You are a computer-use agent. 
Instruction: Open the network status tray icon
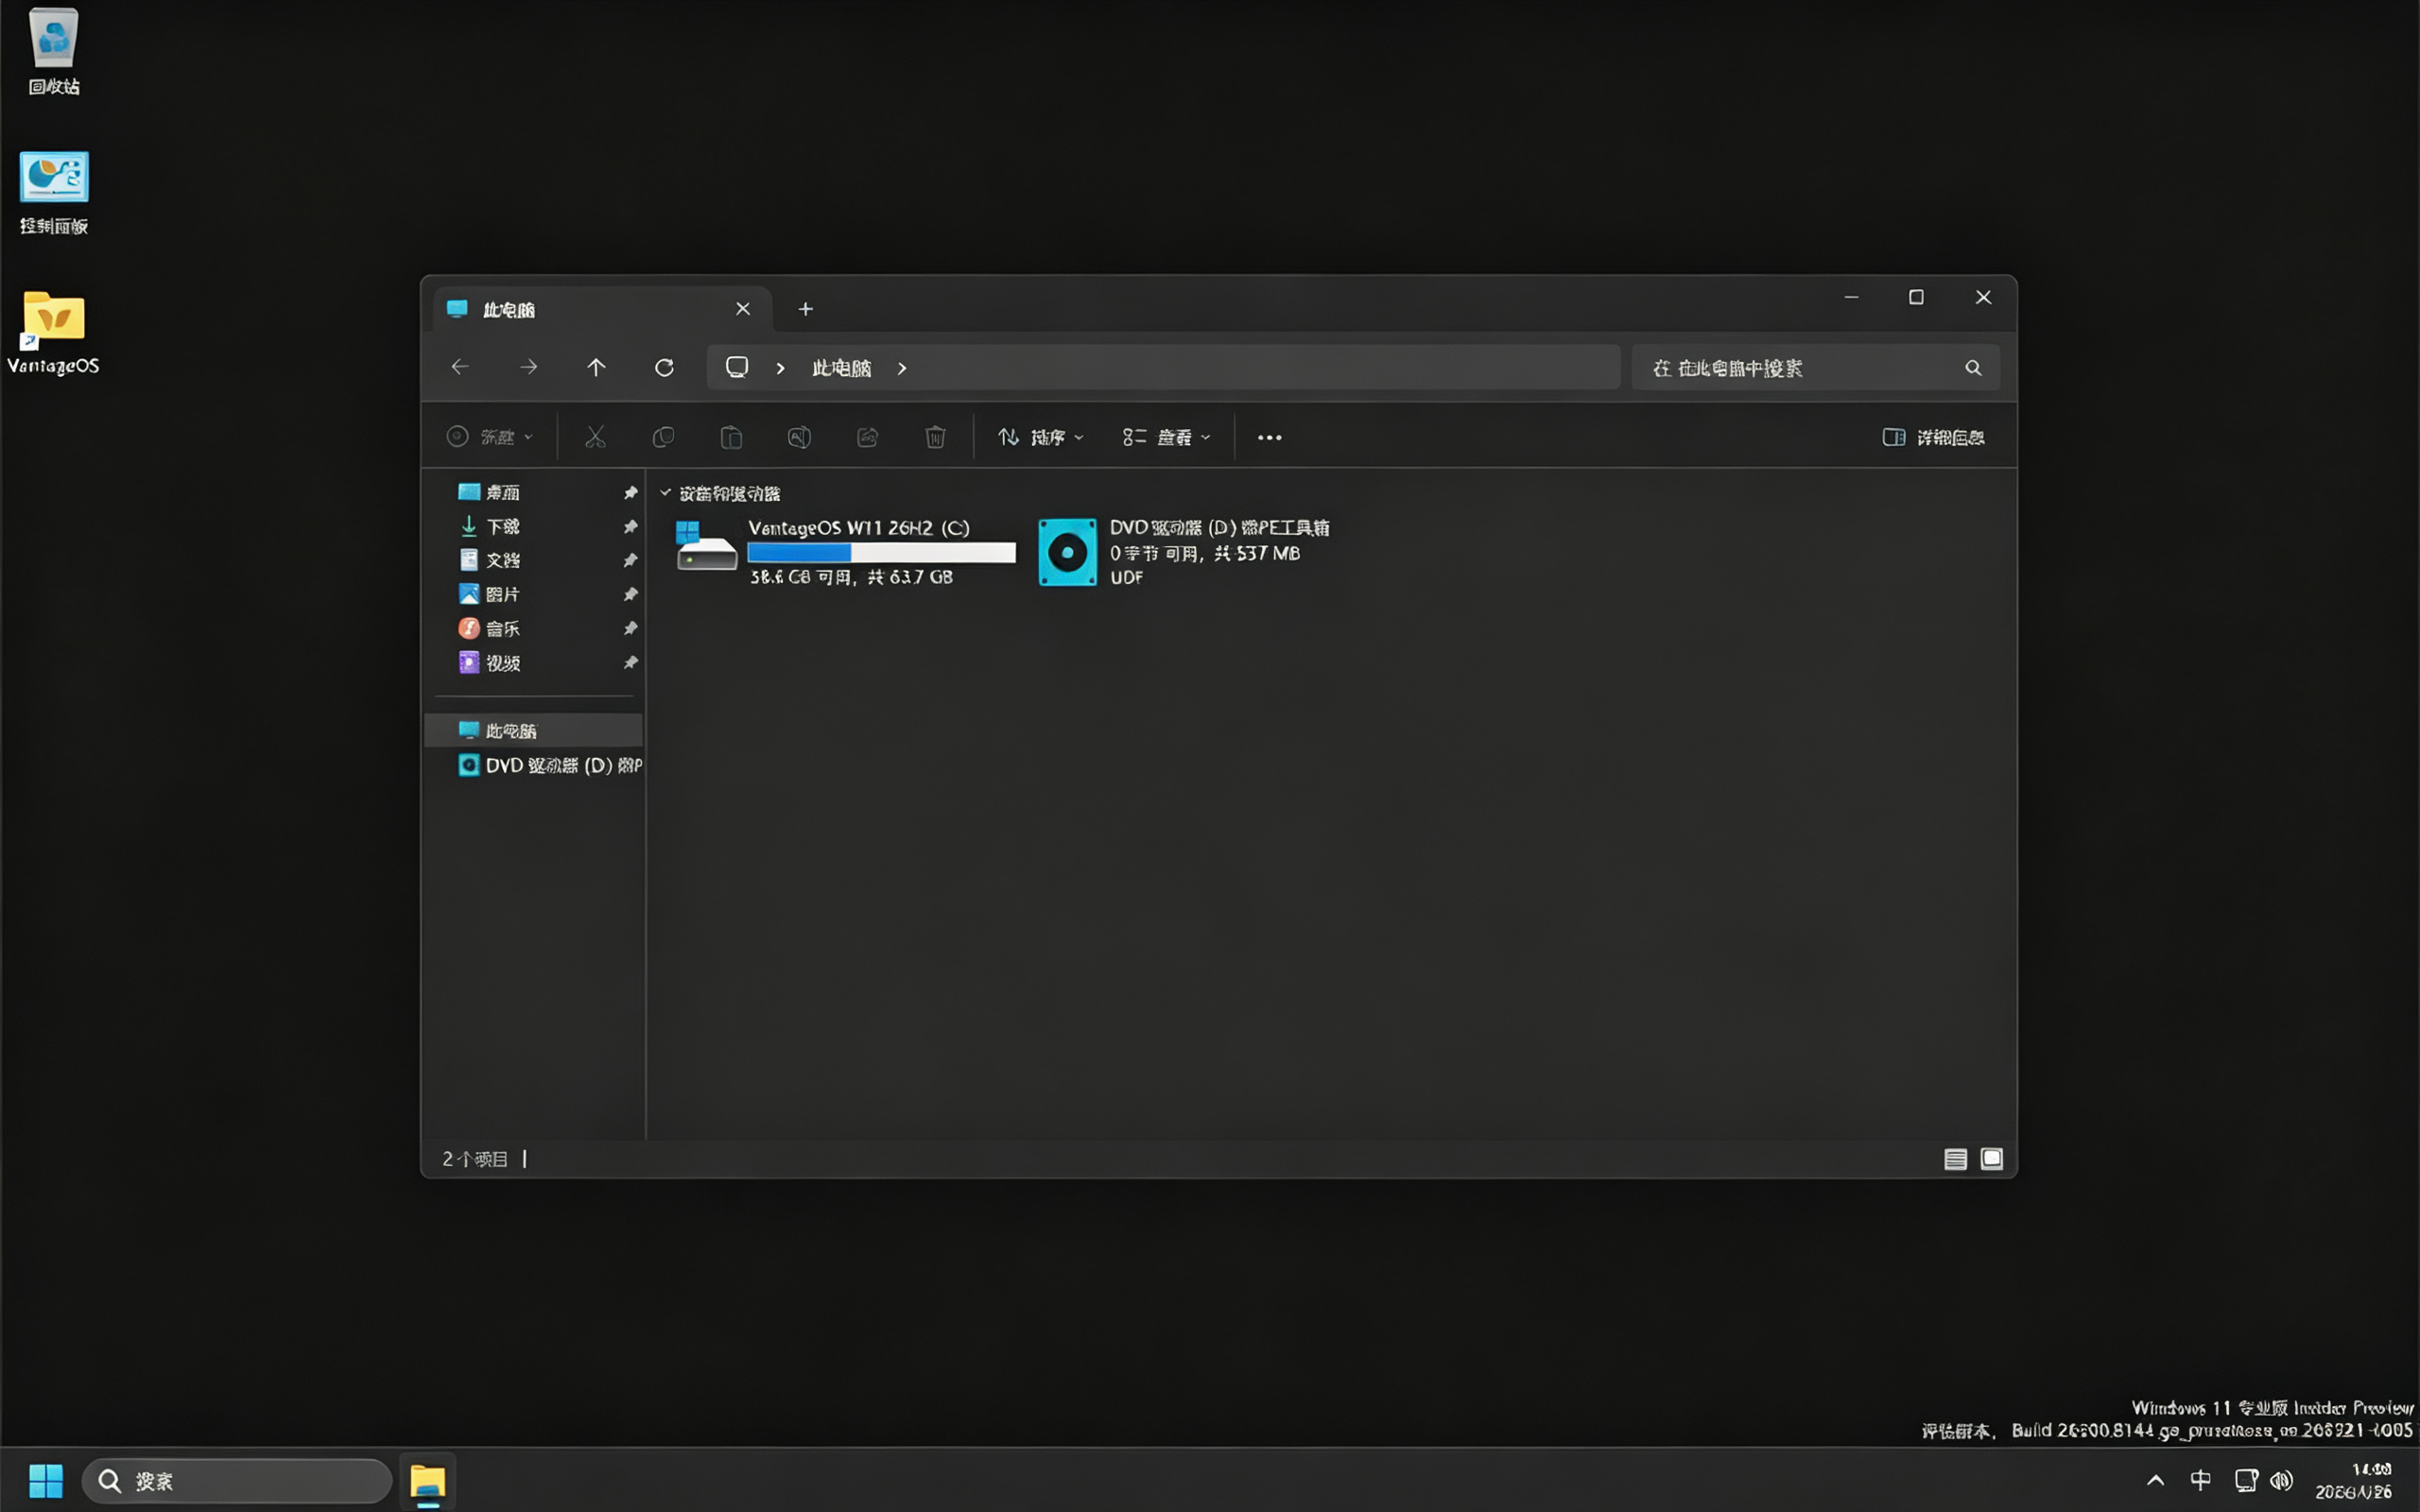pos(2246,1480)
